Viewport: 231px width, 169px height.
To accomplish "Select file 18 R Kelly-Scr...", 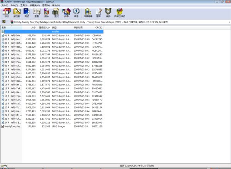I will tap(13, 100).
